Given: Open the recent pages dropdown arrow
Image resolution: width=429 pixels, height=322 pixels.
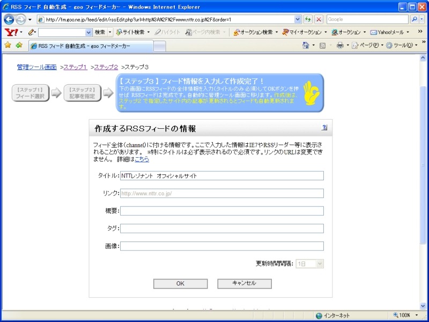Looking at the screenshot, I should click(30, 20).
